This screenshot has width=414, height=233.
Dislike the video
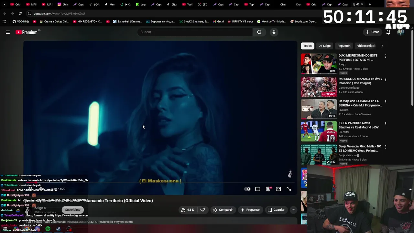click(202, 210)
